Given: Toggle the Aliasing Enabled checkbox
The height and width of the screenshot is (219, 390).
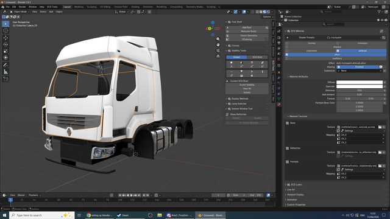Looking at the screenshot, I should (339, 67).
